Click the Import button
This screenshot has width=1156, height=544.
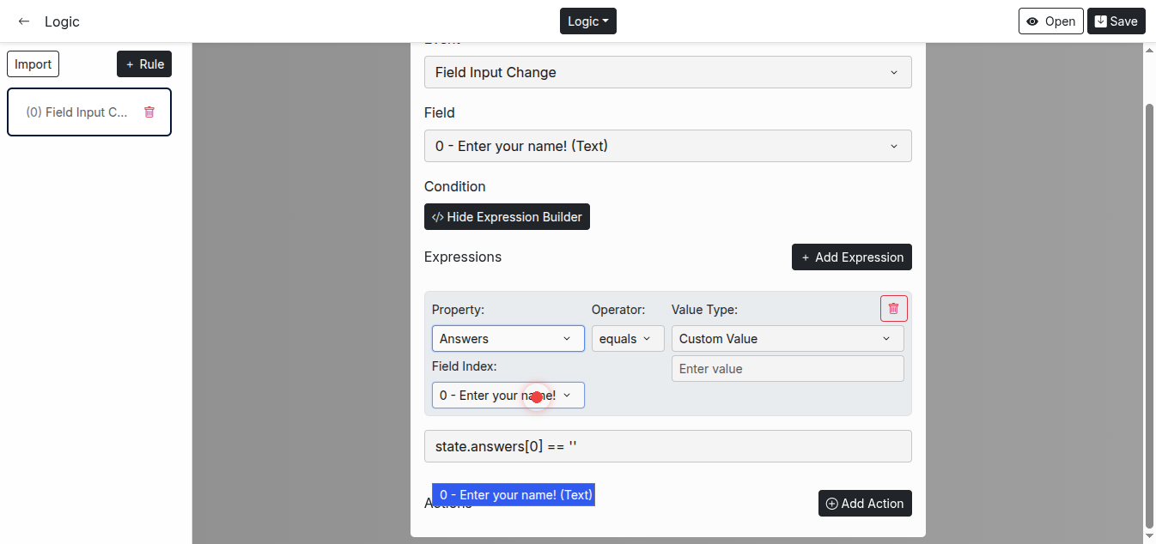(x=33, y=64)
